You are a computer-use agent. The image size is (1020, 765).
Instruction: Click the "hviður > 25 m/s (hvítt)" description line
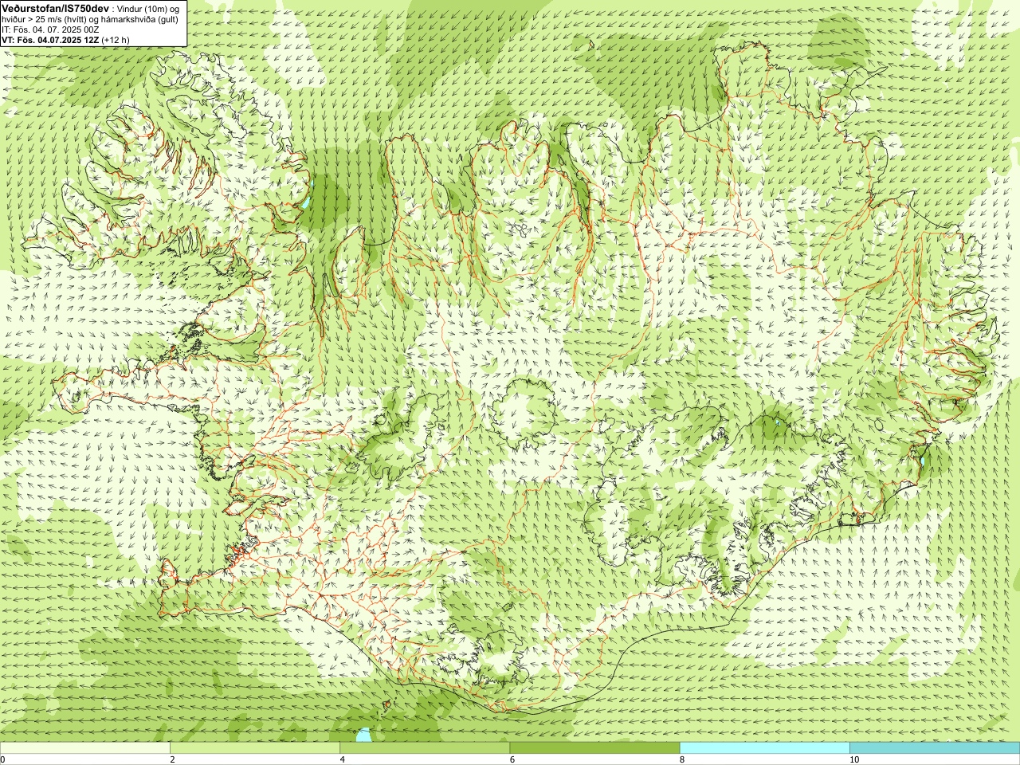click(x=90, y=19)
